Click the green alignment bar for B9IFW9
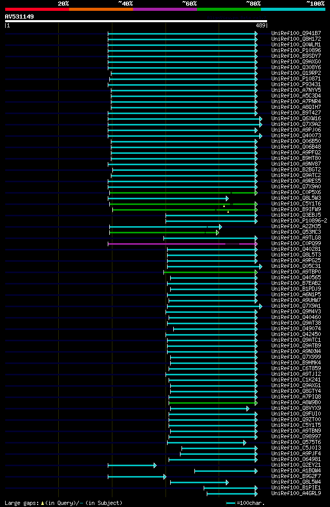 pyautogui.click(x=185, y=210)
